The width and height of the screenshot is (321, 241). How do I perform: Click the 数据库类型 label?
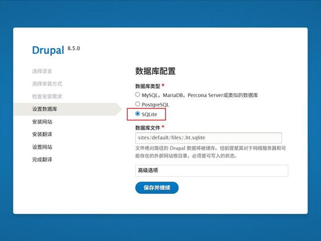(x=148, y=86)
